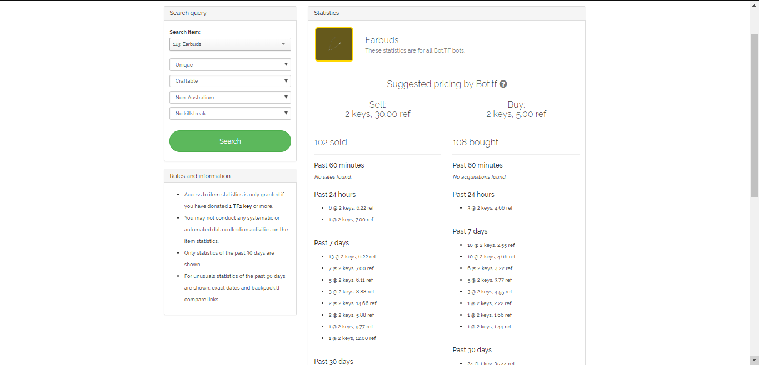Viewport: 759px width, 365px height.
Task: Click the Rules and information panel header
Action: [230, 176]
